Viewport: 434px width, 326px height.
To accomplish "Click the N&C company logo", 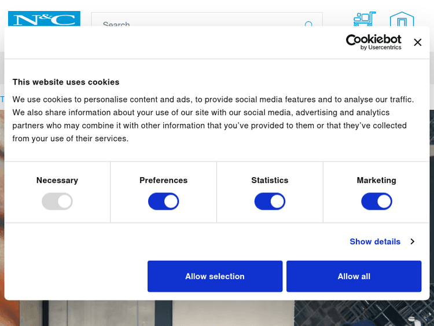I will point(44,20).
